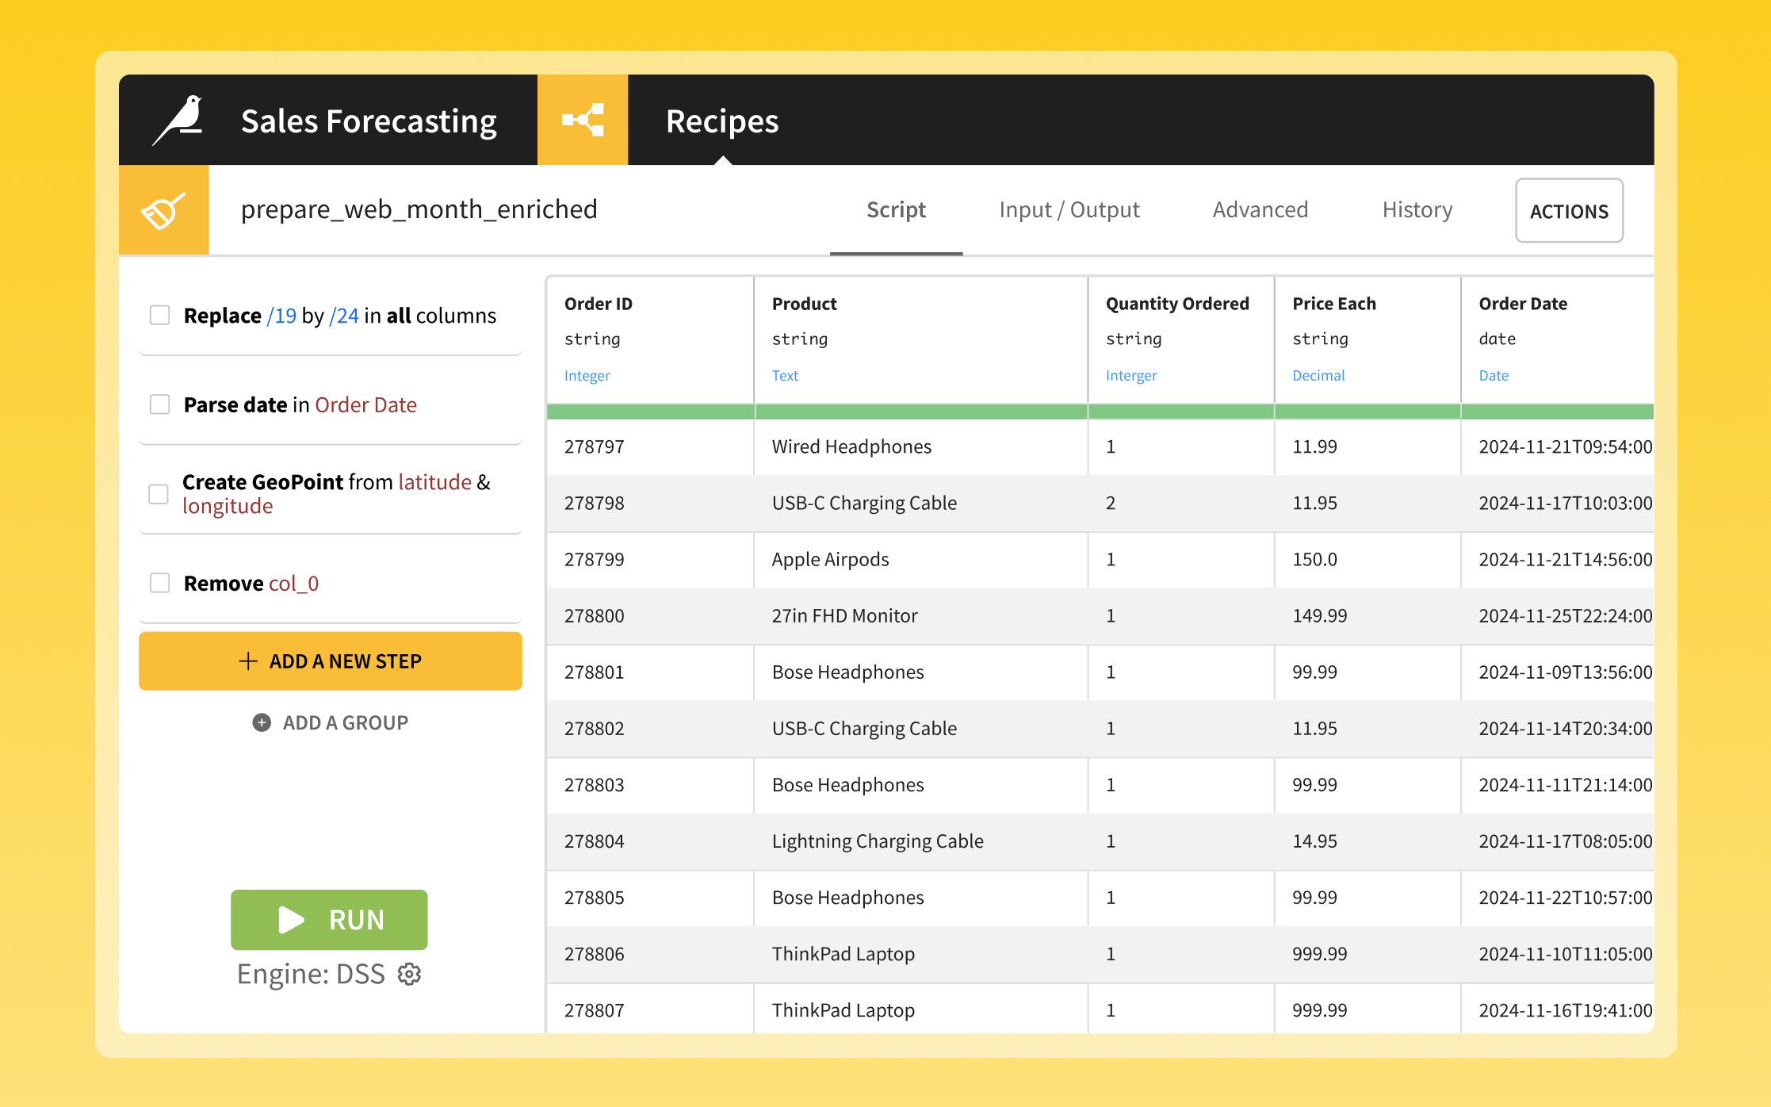
Task: Open Order ID column header menu
Action: click(599, 304)
